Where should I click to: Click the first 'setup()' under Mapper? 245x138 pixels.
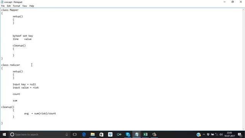point(18,16)
